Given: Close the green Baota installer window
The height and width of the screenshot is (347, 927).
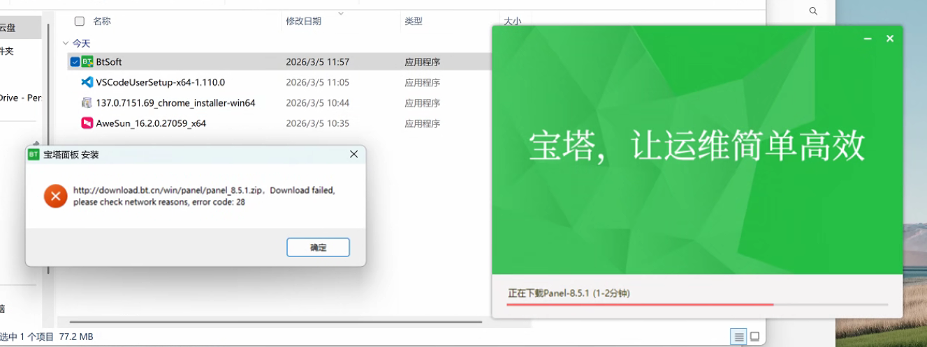Looking at the screenshot, I should [890, 39].
